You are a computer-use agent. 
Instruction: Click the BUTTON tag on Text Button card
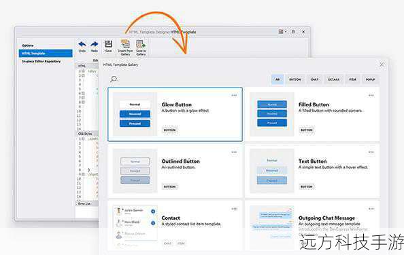[x=307, y=187]
